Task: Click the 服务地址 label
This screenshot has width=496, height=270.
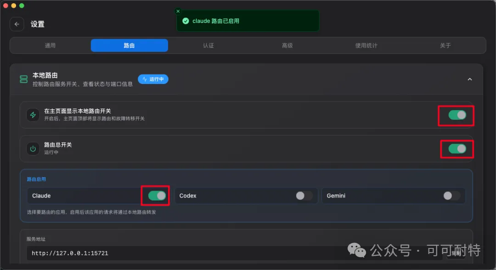Action: pos(36,239)
